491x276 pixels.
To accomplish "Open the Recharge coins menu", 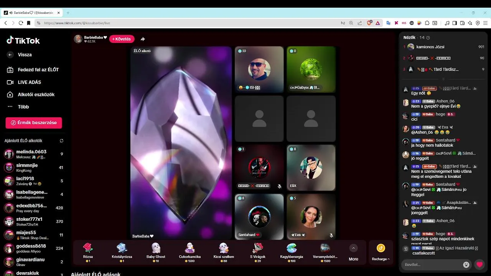I will [381, 253].
